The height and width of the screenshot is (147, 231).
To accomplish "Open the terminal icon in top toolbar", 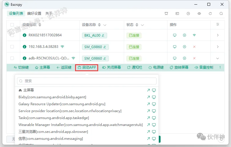I will click(177, 14).
